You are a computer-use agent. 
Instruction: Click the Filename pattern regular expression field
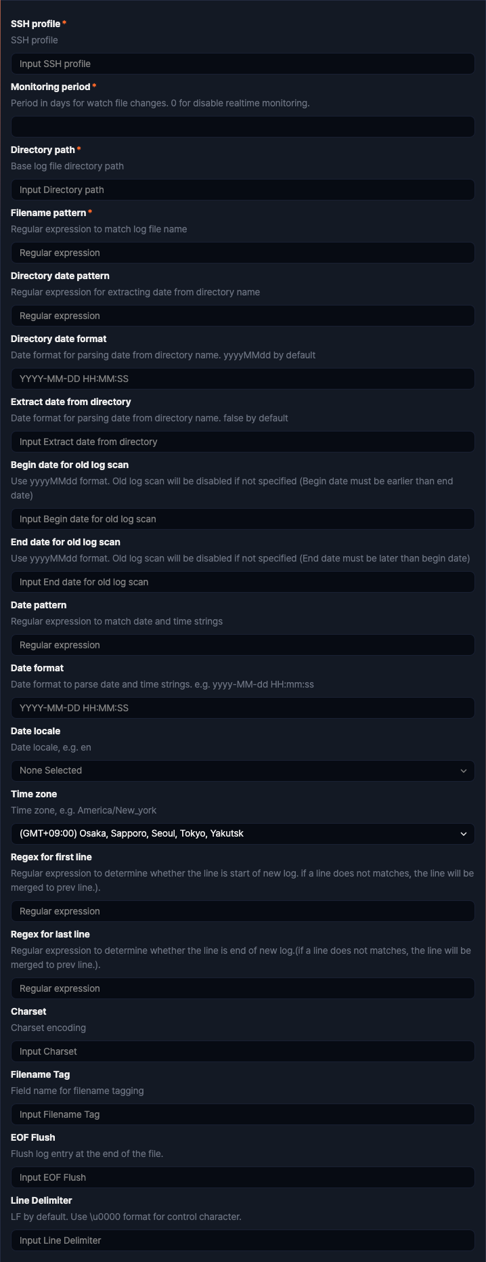(243, 253)
